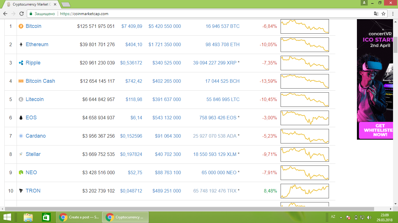398x223 pixels.
Task: Open the Stellar coin page link
Action: pyautogui.click(x=33, y=154)
